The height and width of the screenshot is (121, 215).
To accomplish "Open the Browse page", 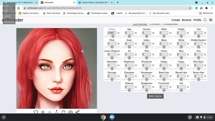I will [x=186, y=20].
